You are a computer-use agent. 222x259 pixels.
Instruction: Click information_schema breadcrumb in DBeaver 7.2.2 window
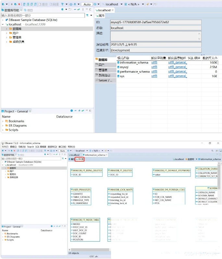point(209,159)
